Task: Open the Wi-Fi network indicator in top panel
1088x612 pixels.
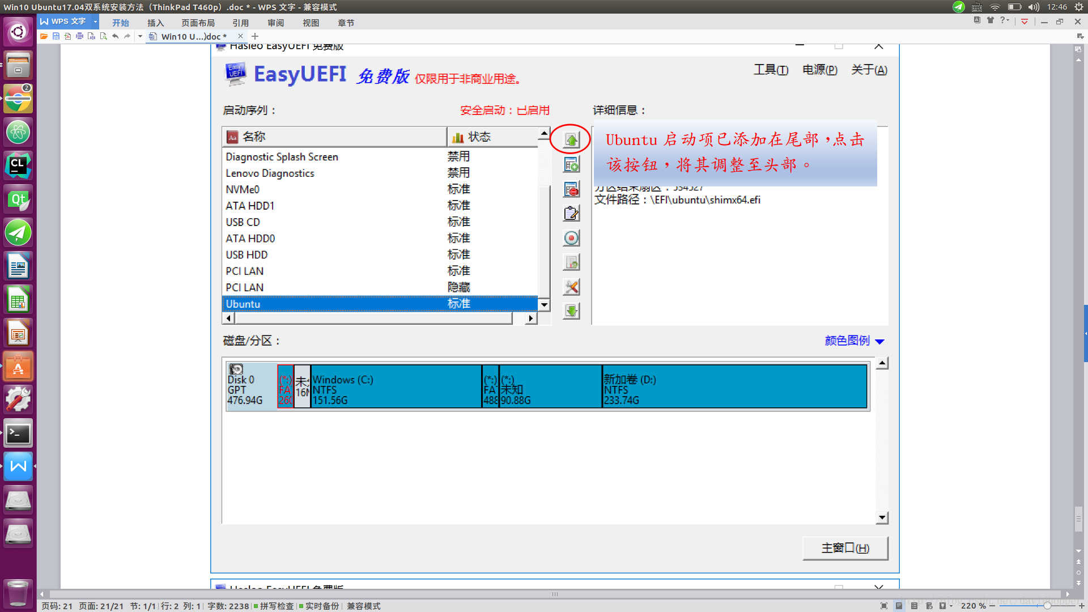Action: point(995,7)
